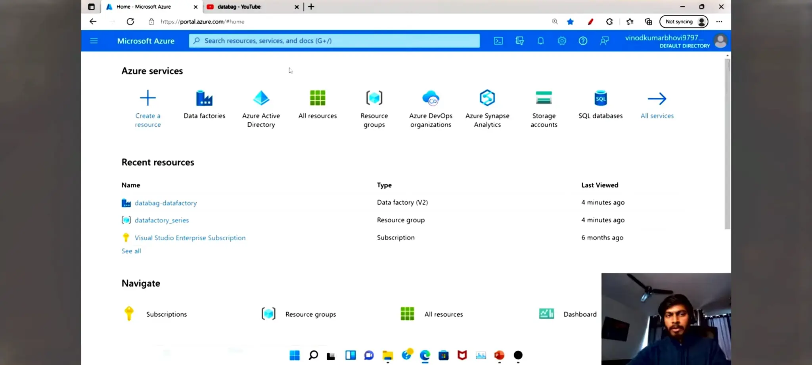
Task: Open notifications bell
Action: (x=540, y=41)
